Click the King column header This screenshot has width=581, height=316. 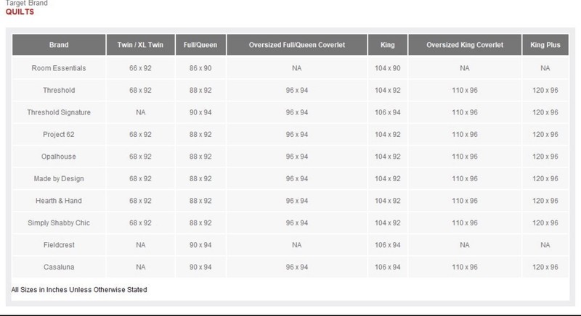click(388, 45)
